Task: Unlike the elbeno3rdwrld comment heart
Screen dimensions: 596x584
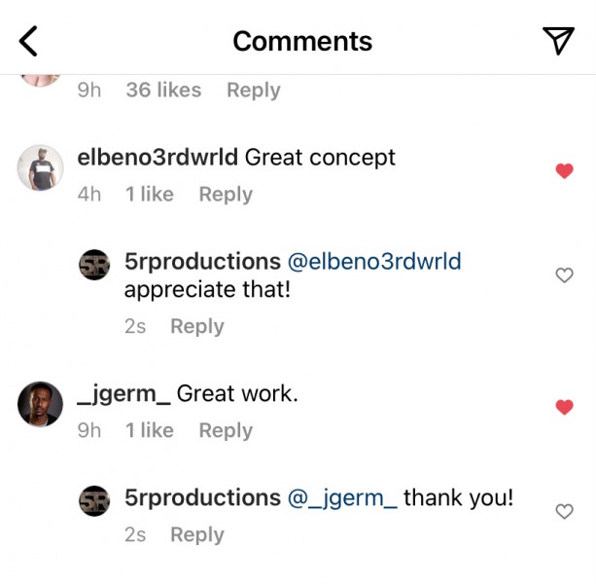Action: pyautogui.click(x=564, y=171)
